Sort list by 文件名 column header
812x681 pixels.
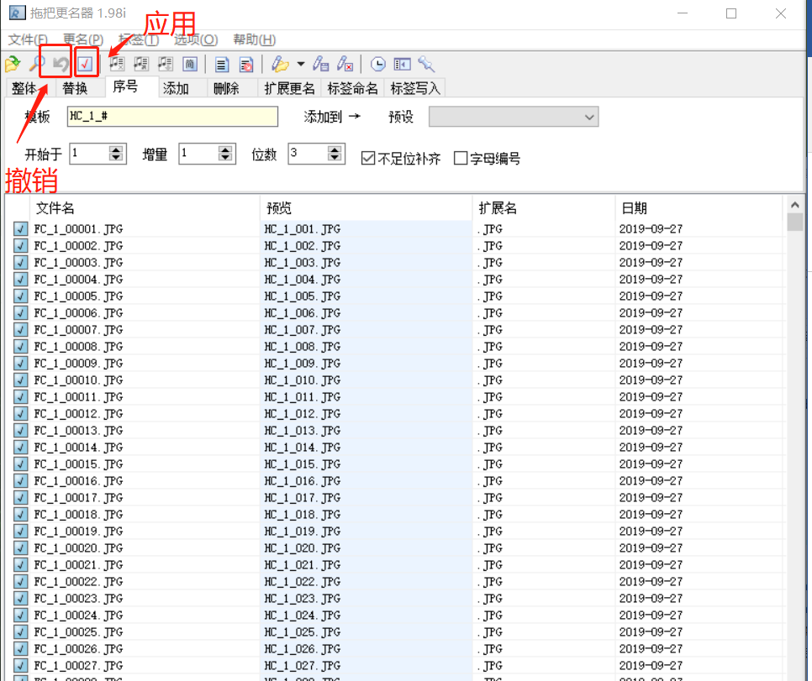(143, 208)
